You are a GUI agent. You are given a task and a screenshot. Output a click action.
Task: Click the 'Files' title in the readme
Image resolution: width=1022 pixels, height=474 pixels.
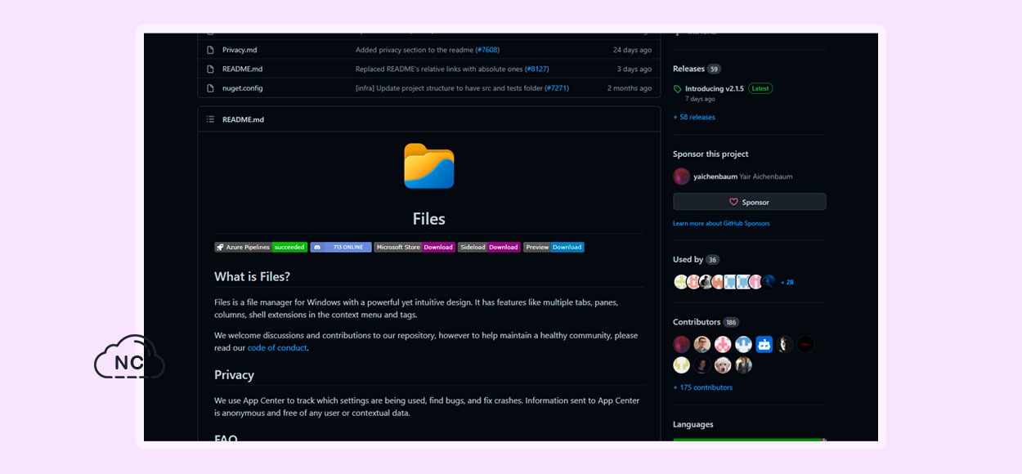428,219
